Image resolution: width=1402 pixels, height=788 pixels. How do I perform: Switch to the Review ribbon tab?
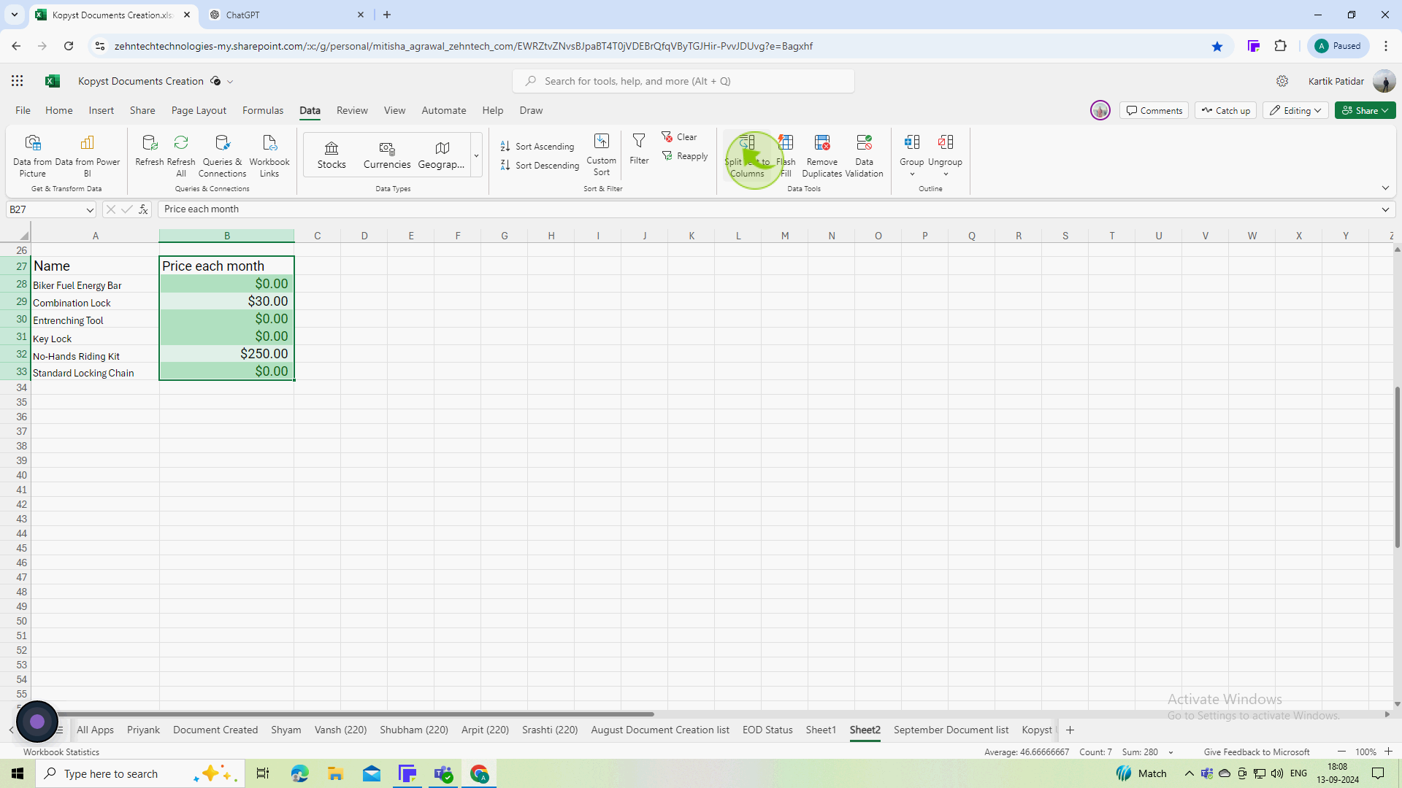(x=351, y=109)
